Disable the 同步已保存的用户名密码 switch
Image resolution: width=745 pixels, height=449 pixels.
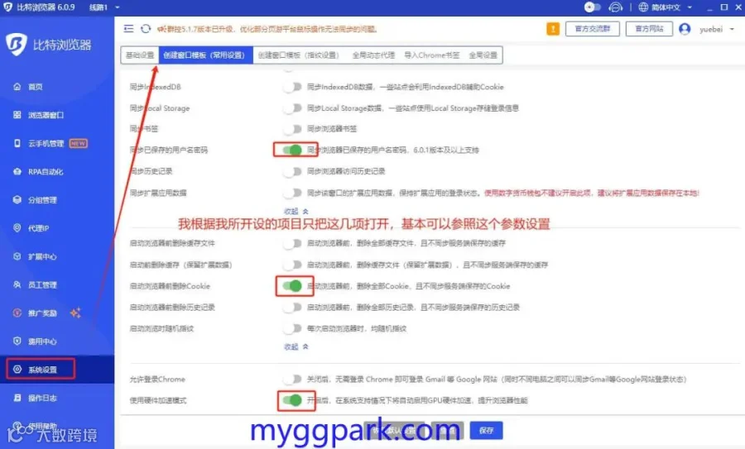292,150
